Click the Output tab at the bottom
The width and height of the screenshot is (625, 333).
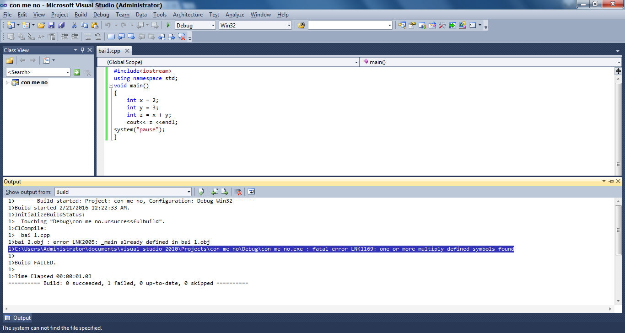pos(17,318)
